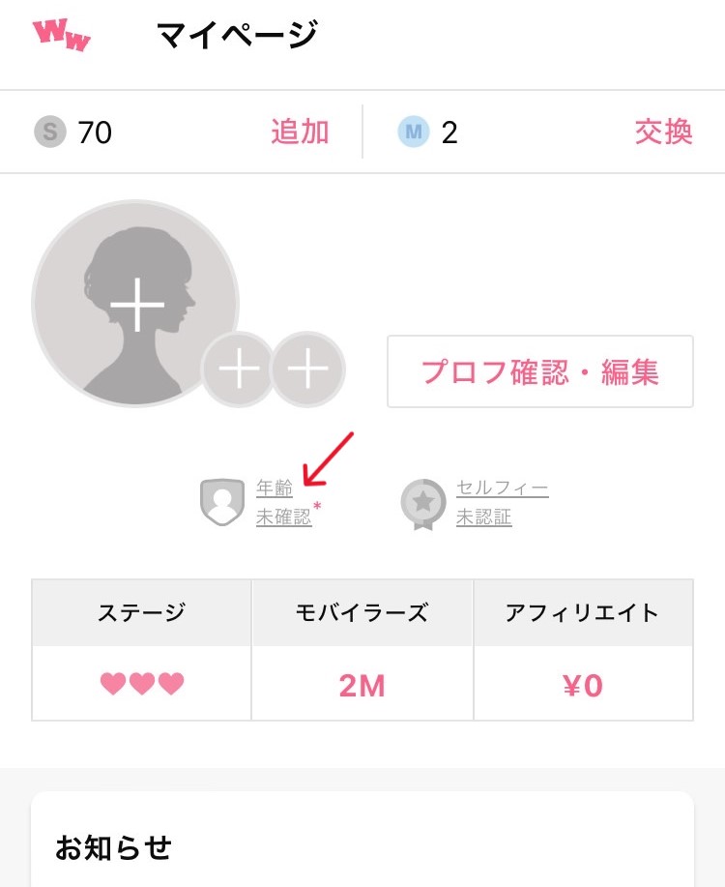Open プロフ確認・編集 profile editor
This screenshot has height=887, width=725.
pyautogui.click(x=539, y=372)
